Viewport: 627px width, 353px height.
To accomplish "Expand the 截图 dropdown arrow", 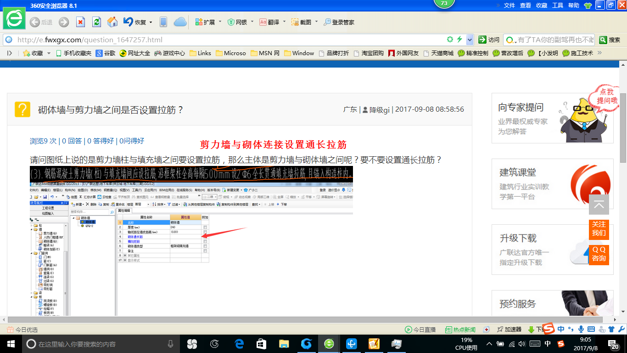I will click(x=316, y=22).
